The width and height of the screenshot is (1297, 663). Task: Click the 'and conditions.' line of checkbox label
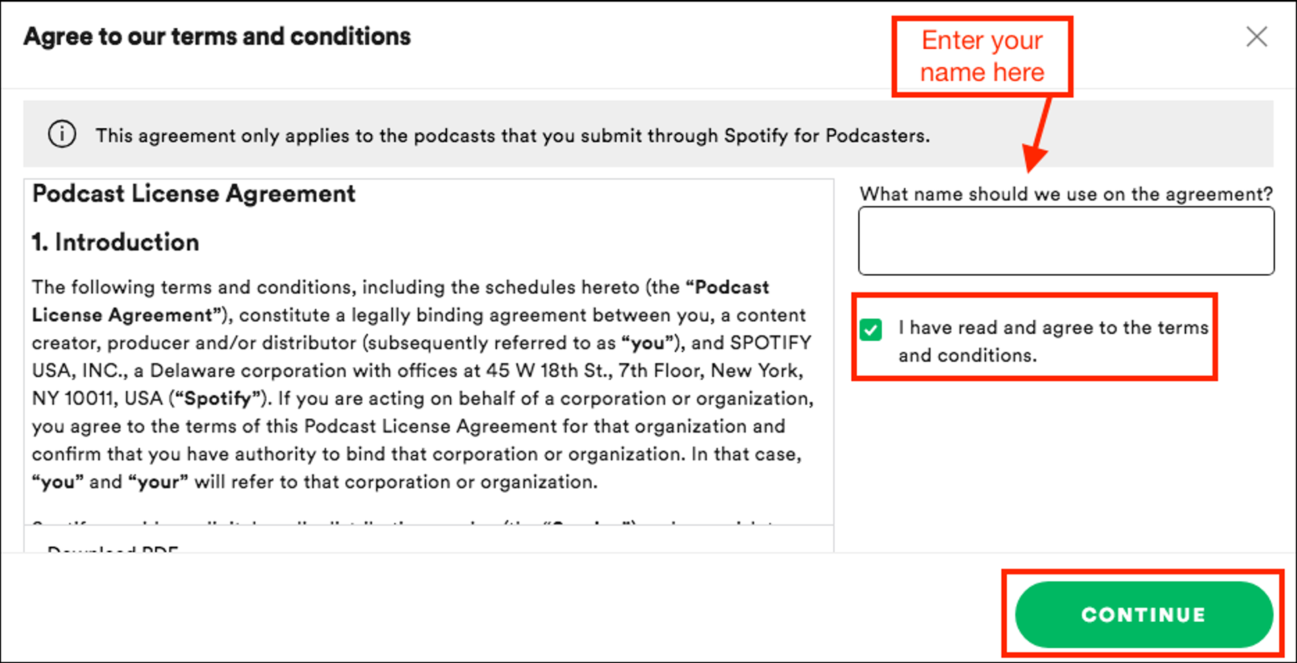[967, 355]
